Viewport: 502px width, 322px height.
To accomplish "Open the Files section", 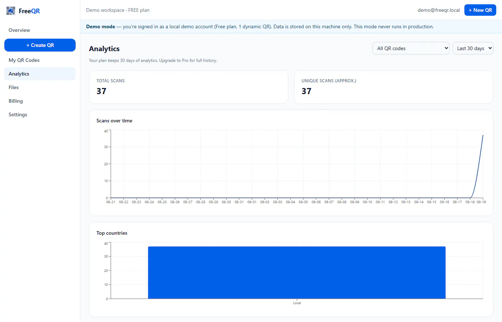I will [x=40, y=87].
